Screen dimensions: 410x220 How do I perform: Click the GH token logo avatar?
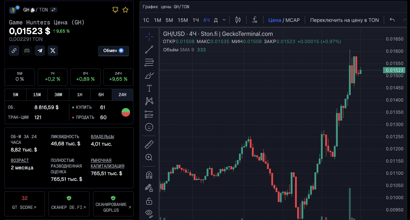(x=13, y=10)
